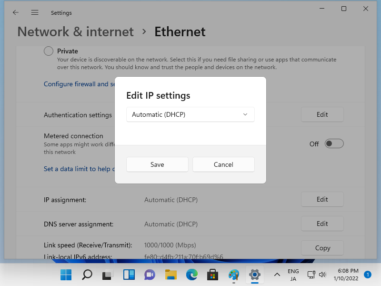The image size is (381, 286).
Task: Open taskbar Search magnifier
Action: 87,275
